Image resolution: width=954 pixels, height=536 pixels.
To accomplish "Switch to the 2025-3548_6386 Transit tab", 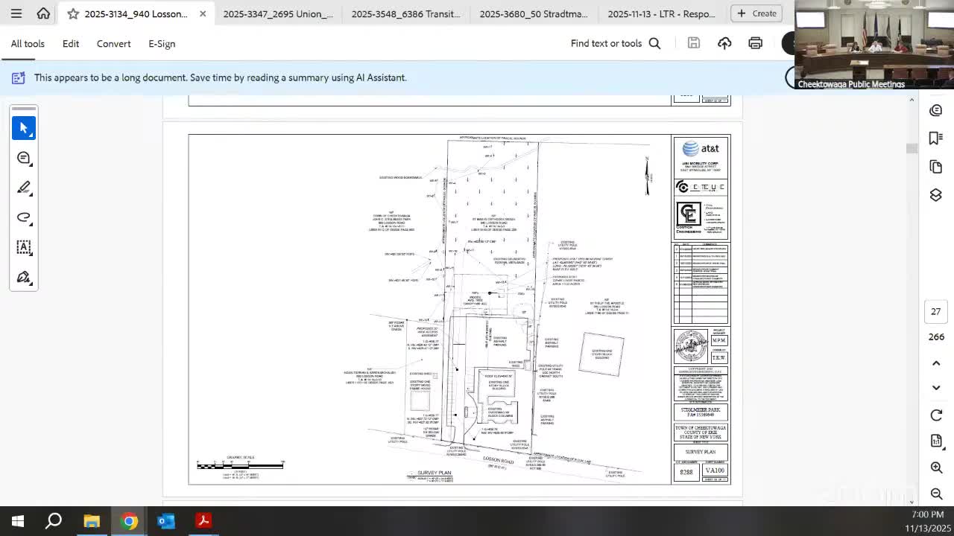I will [406, 13].
